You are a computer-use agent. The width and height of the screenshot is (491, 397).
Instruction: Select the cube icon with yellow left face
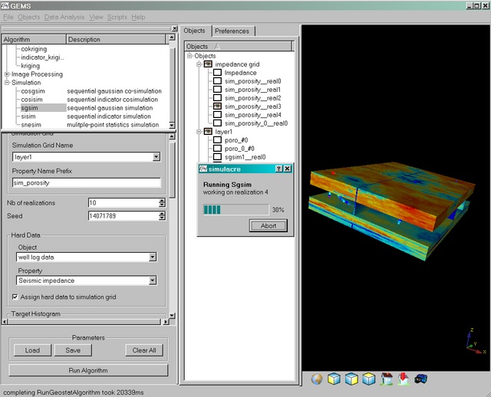click(334, 379)
